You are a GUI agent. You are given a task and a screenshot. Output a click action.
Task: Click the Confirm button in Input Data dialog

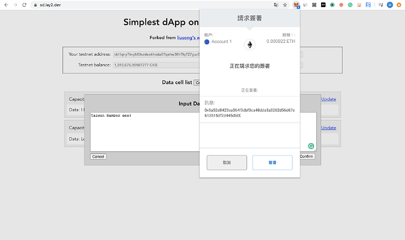click(x=306, y=156)
